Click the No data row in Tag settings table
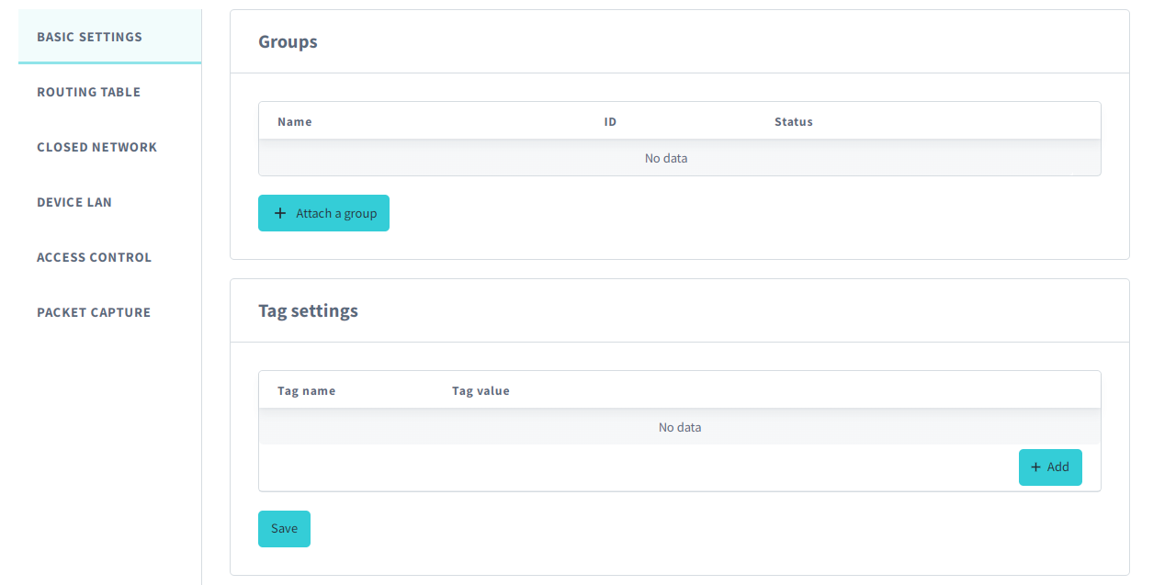The image size is (1176, 585). pos(680,427)
